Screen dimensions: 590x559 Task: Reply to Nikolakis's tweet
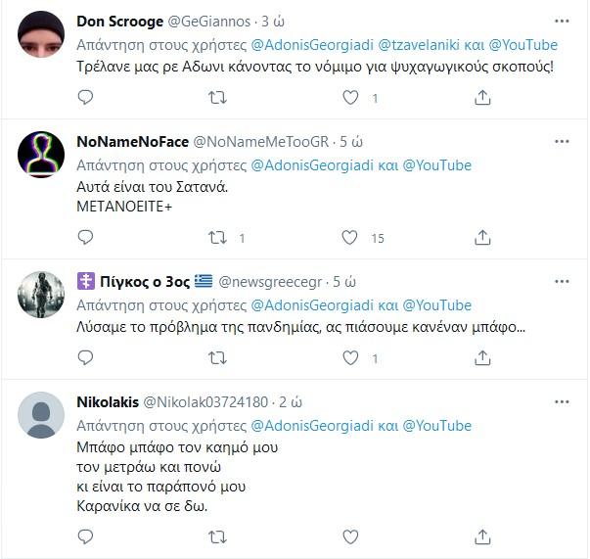(x=85, y=536)
